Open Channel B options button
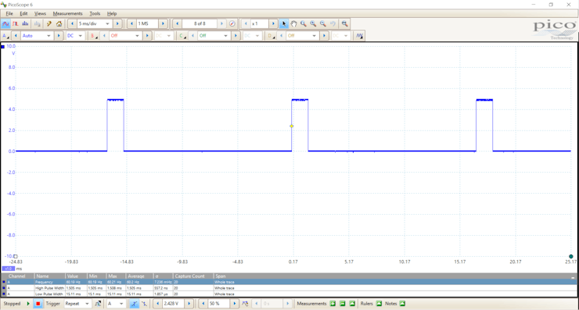579x310 pixels. pos(94,36)
